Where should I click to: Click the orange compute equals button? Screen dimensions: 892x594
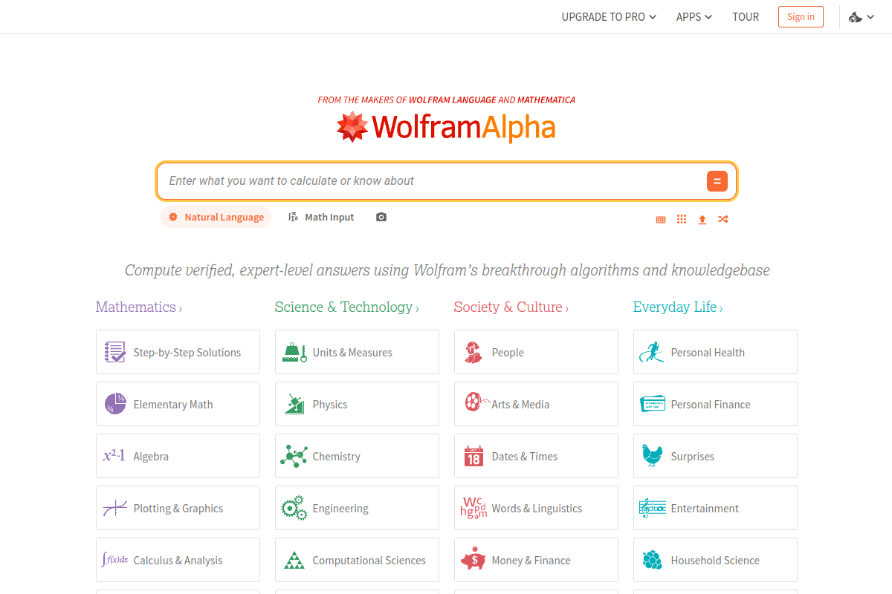tap(717, 181)
